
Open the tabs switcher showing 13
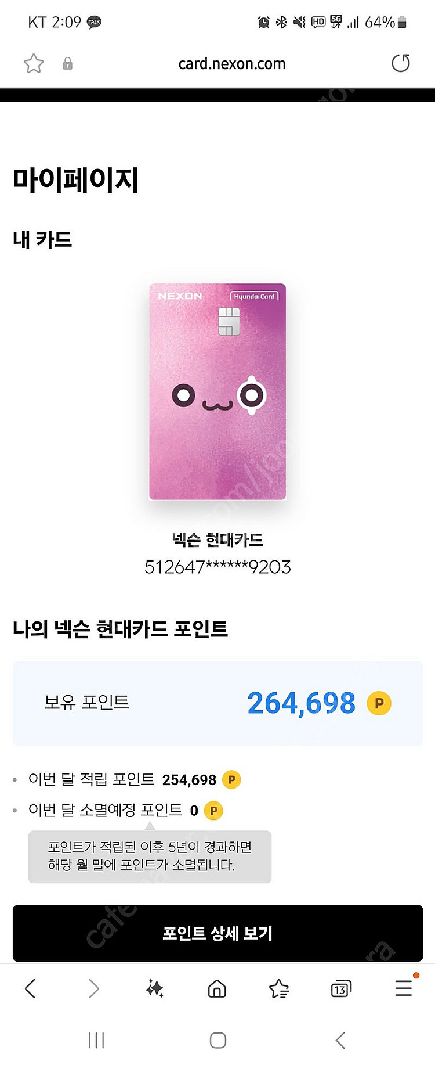click(341, 988)
